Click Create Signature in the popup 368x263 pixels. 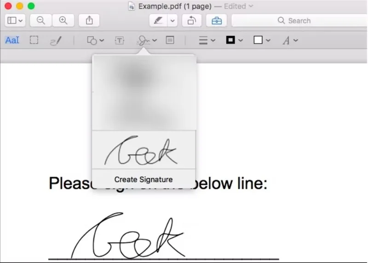tap(144, 179)
